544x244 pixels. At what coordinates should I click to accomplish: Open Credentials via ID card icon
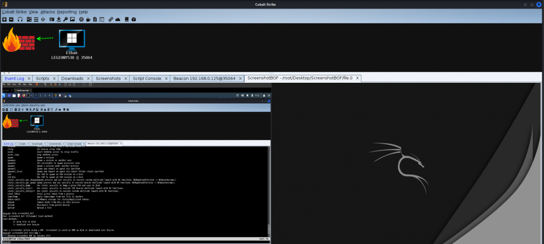click(52, 20)
